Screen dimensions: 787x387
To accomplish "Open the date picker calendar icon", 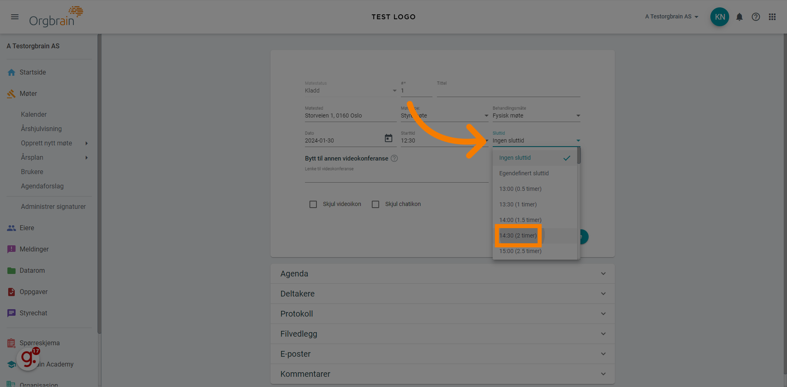I will click(389, 138).
